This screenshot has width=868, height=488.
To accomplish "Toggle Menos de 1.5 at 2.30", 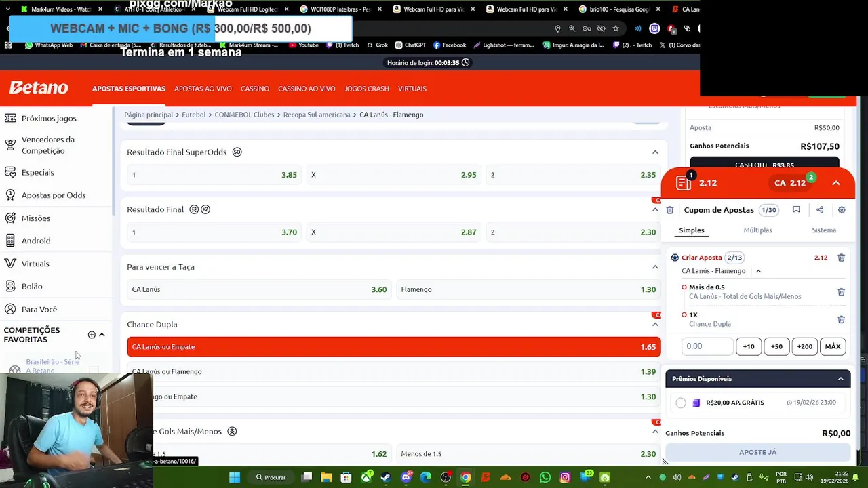I will coord(528,454).
